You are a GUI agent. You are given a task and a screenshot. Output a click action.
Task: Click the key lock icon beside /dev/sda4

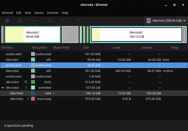click(26, 87)
